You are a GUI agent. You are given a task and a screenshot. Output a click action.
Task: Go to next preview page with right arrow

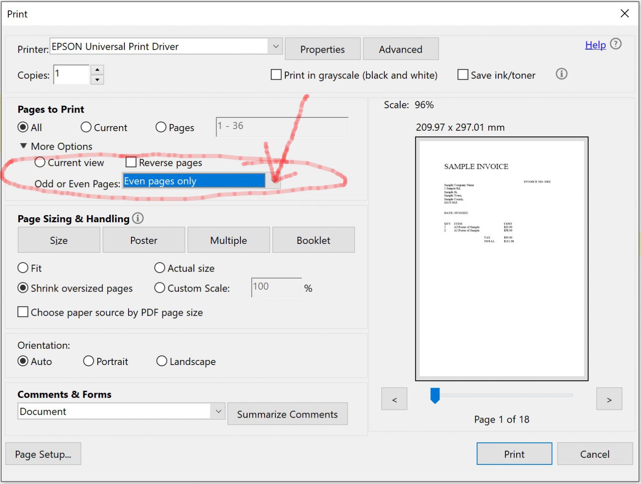click(609, 399)
